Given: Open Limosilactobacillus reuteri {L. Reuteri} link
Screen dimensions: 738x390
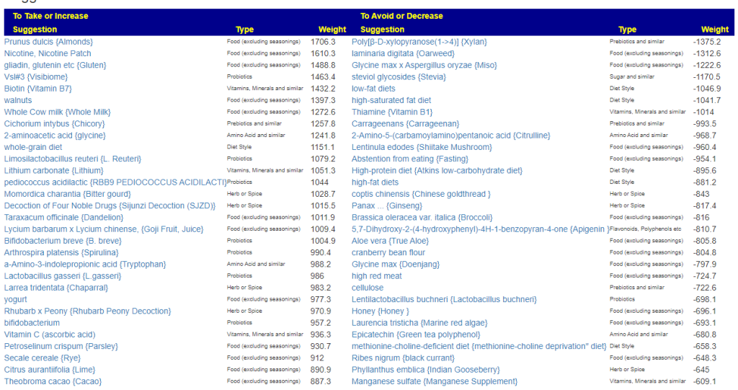Looking at the screenshot, I should point(73,159).
